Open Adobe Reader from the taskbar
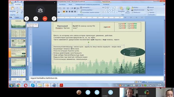Viewport: 174px width, 97px height. coord(61,85)
